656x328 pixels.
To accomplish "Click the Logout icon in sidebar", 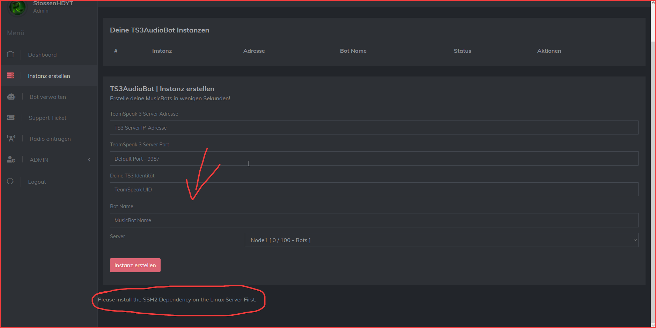I will coord(10,181).
